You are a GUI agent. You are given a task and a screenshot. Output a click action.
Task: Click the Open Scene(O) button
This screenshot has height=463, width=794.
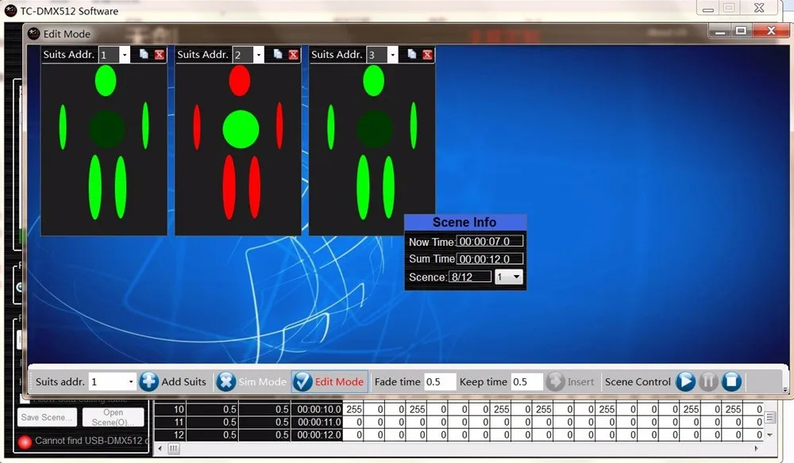113,417
